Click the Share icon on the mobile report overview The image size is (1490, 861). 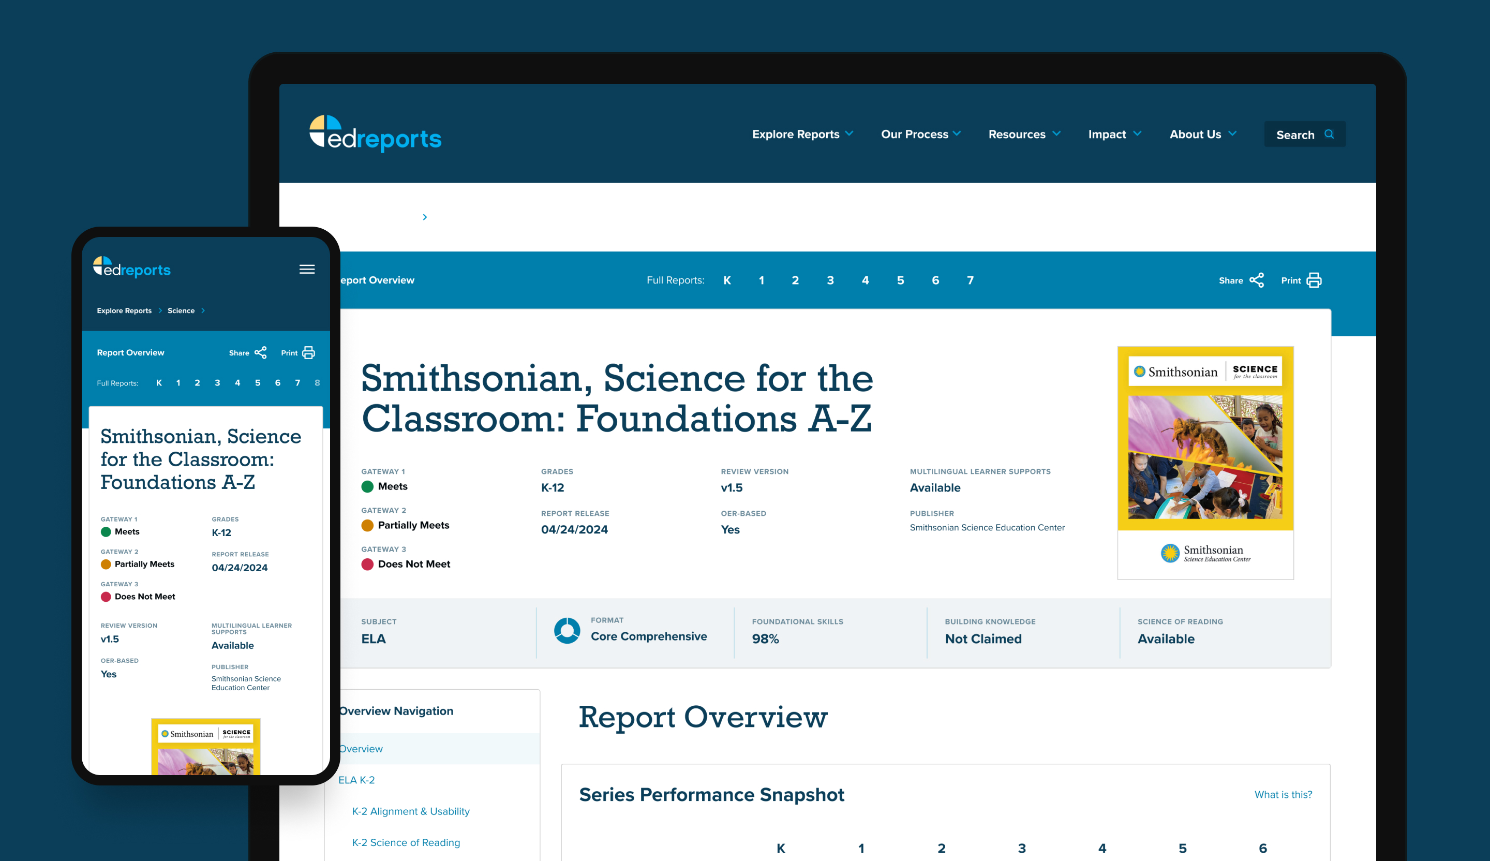pos(261,352)
